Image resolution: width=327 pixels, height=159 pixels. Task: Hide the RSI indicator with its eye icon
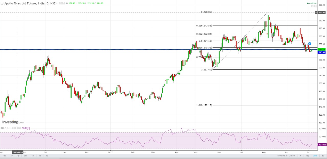[14, 128]
